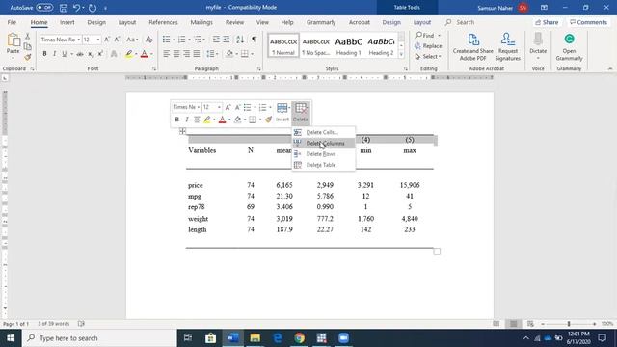Toggle Subscript formatting in the ribbon
Viewport: 617px width, 347px height.
pyautogui.click(x=90, y=54)
